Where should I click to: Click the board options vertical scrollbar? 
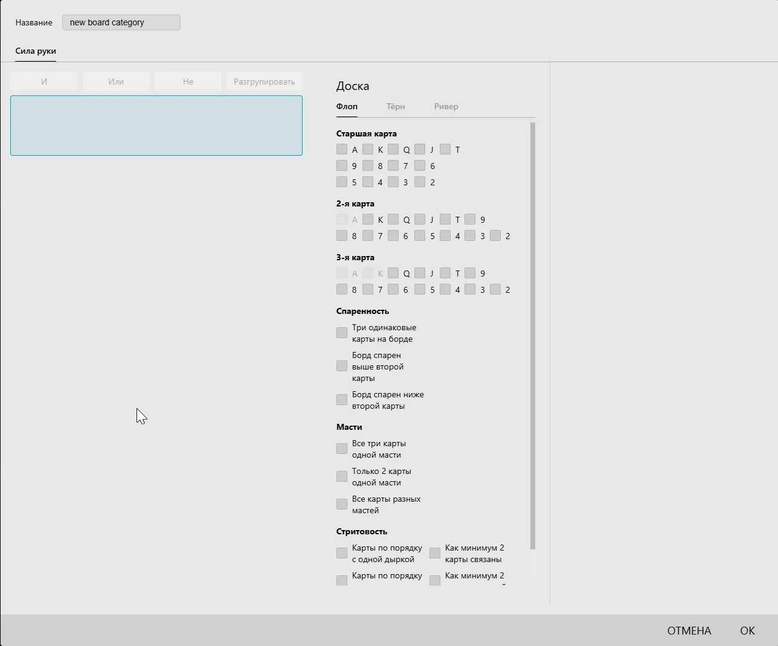pos(532,336)
